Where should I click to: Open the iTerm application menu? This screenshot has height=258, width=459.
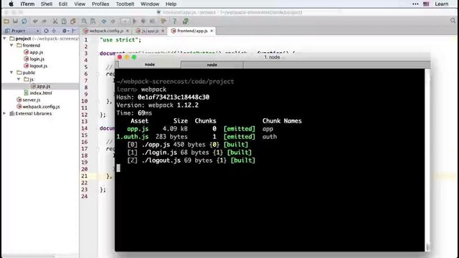pos(27,4)
